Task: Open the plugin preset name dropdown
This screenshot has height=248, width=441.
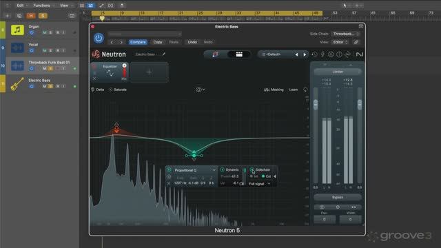Action: [x=145, y=34]
